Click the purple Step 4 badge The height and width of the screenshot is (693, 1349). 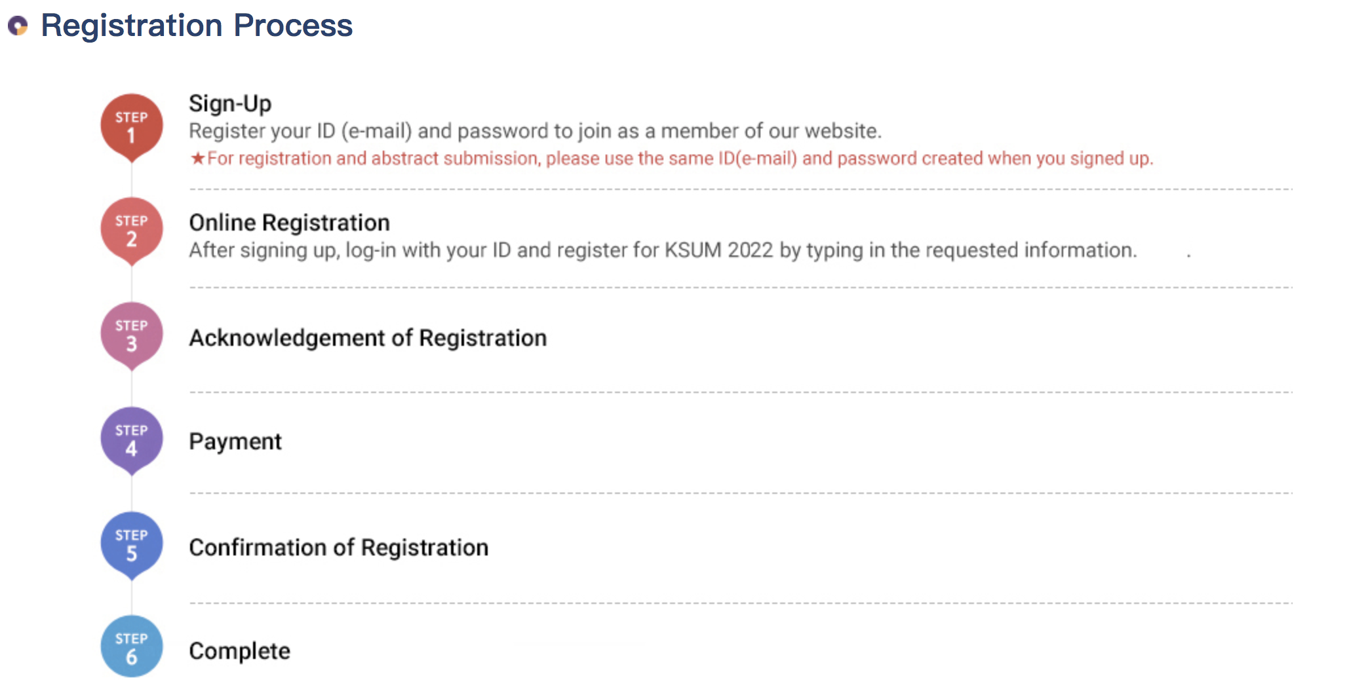(131, 440)
